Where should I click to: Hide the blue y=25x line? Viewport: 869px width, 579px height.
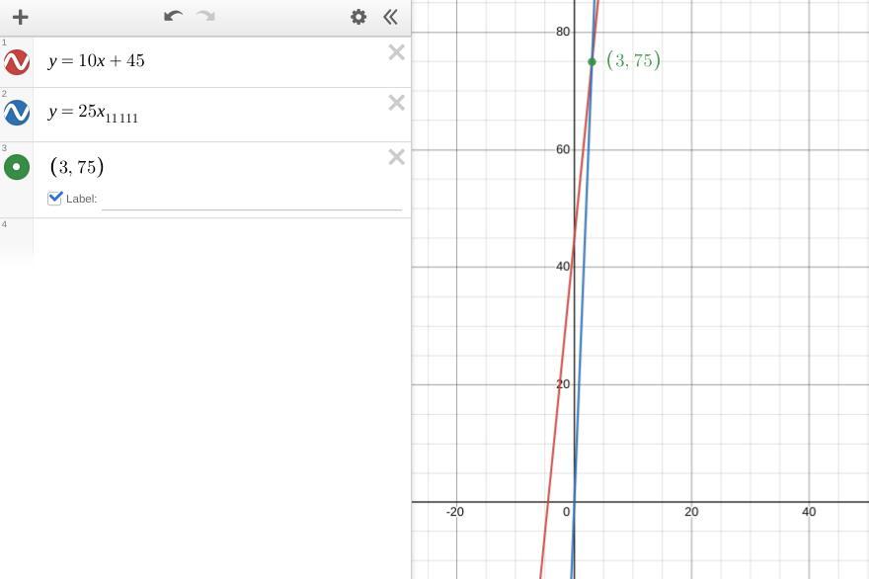(x=17, y=113)
